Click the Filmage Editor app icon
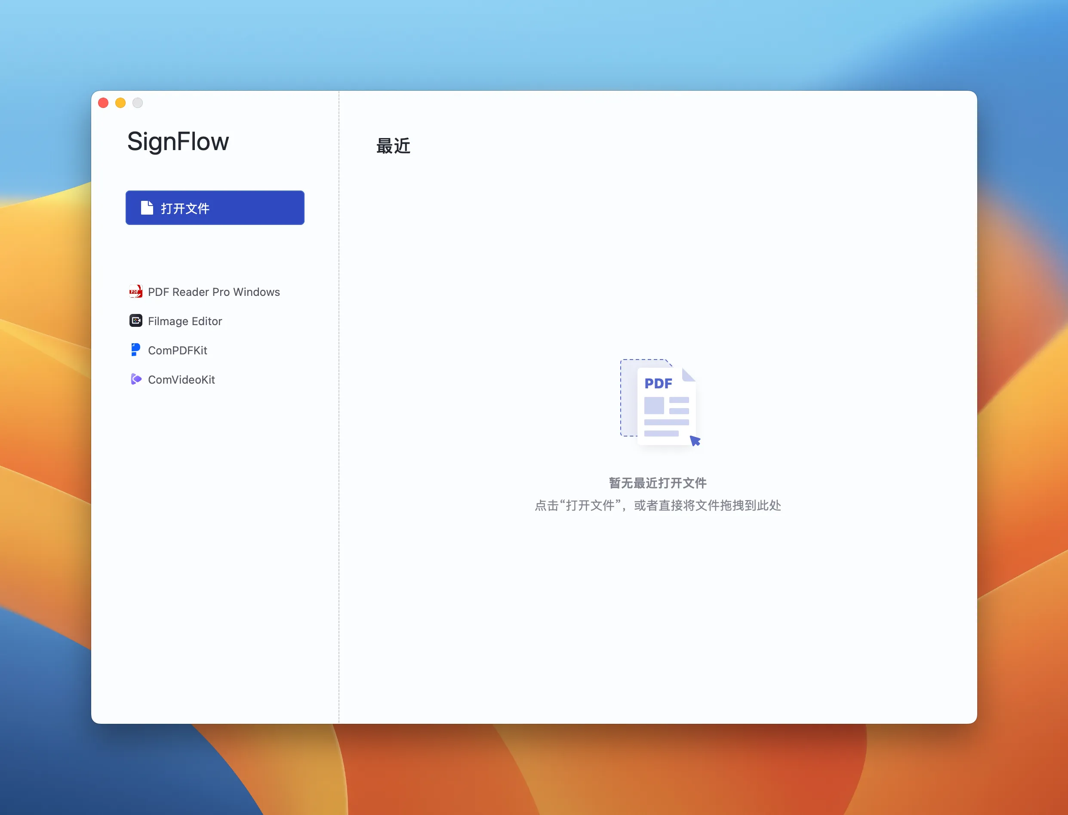 click(136, 321)
